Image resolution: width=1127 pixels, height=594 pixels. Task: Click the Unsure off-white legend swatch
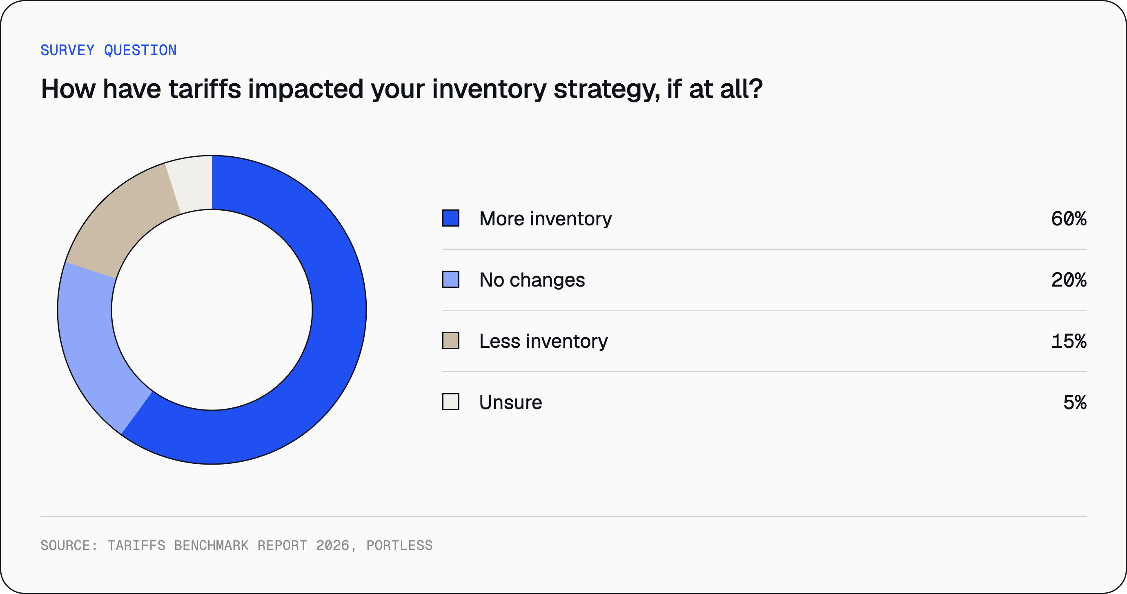(x=451, y=402)
